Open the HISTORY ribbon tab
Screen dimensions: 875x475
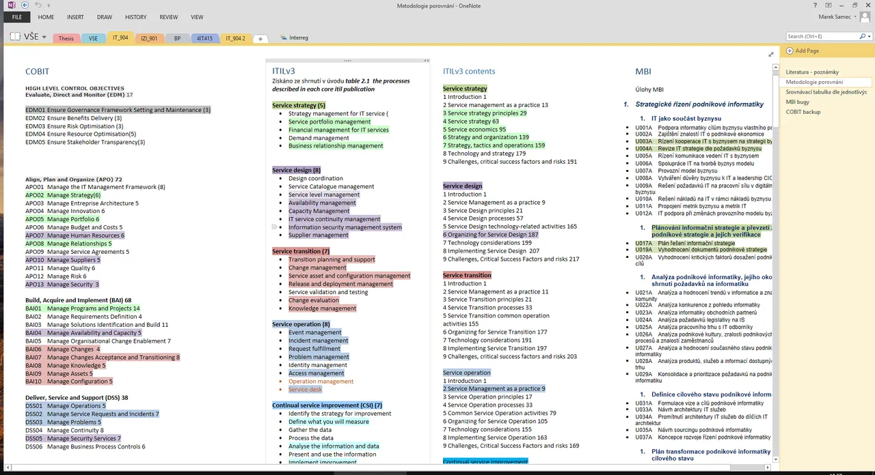(135, 17)
